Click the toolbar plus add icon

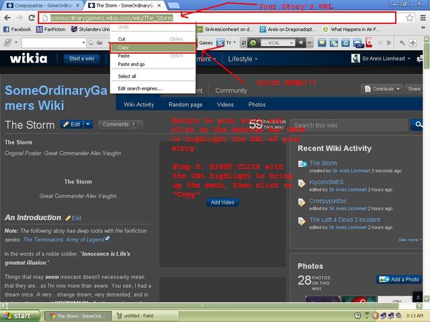[413, 43]
